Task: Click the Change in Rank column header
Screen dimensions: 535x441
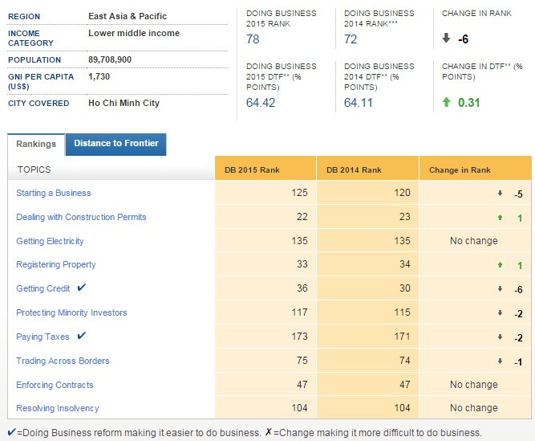Action: pos(460,169)
